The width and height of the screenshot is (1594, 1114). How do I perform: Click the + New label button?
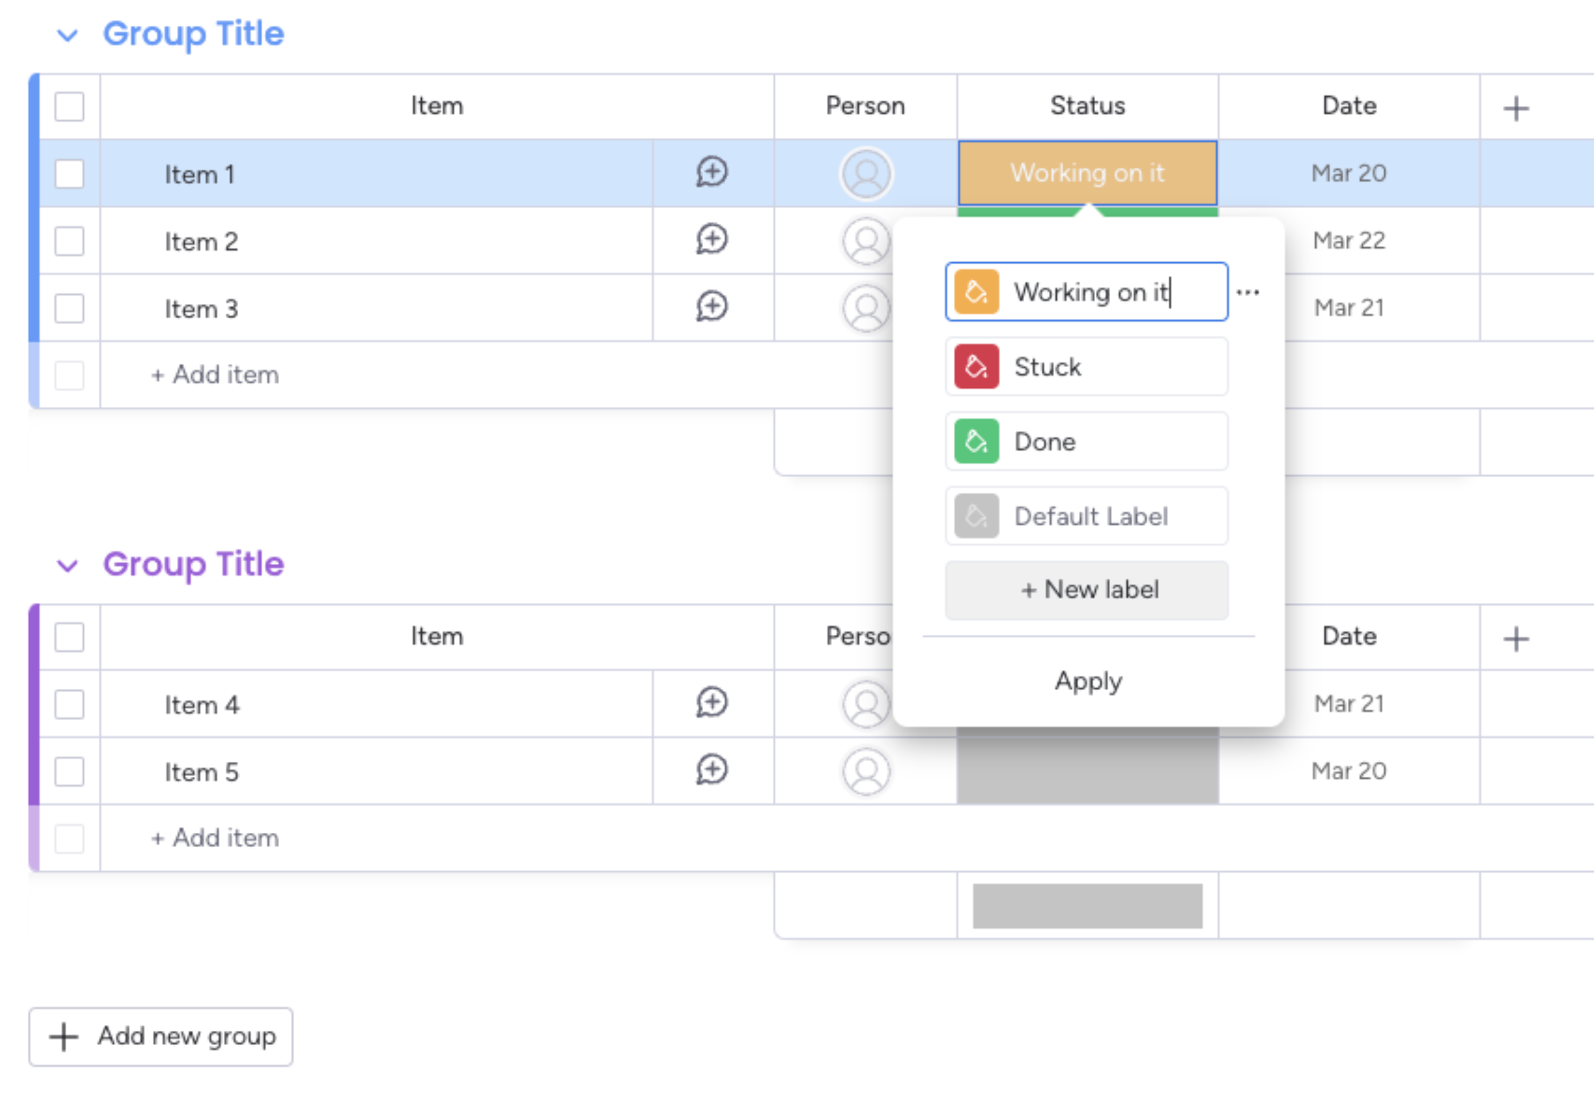pos(1086,590)
